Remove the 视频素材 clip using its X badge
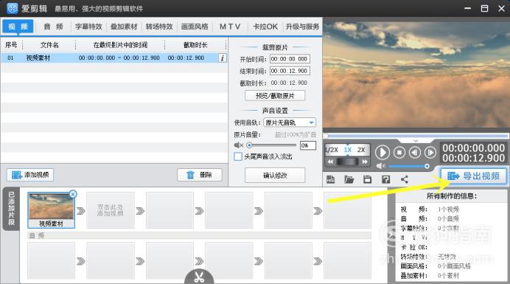The image size is (510, 284). pos(73,194)
